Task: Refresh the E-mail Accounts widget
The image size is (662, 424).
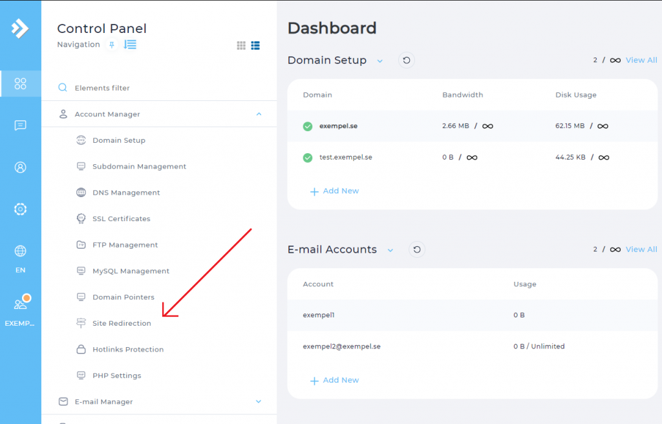Action: 417,249
